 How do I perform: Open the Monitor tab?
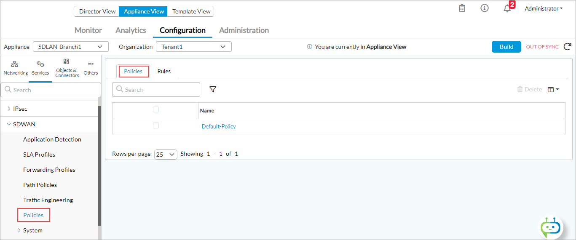[88, 30]
